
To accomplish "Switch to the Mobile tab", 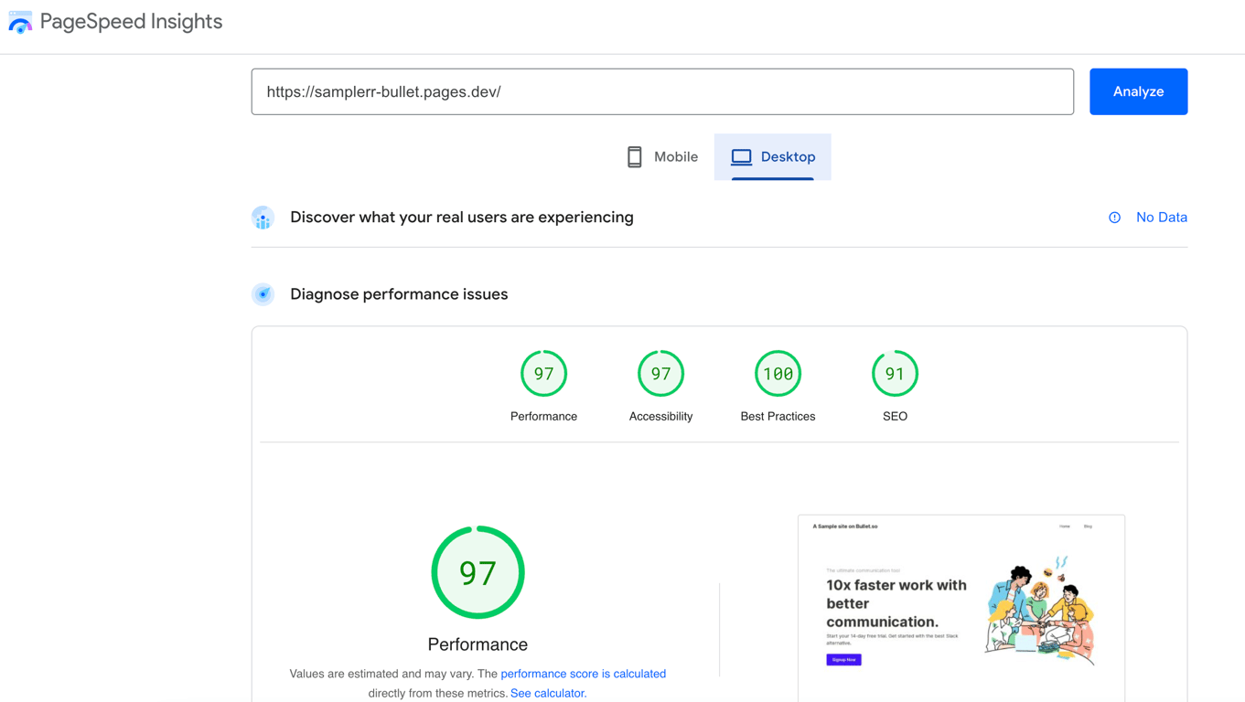I will pyautogui.click(x=662, y=157).
